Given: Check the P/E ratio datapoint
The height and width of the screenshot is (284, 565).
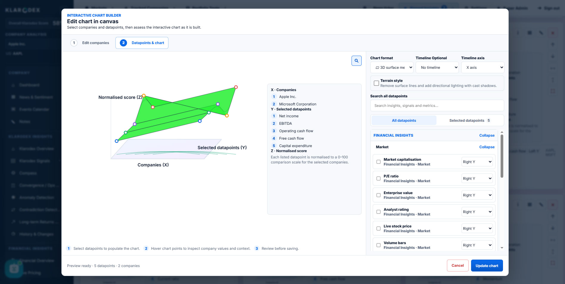Looking at the screenshot, I should [x=378, y=179].
